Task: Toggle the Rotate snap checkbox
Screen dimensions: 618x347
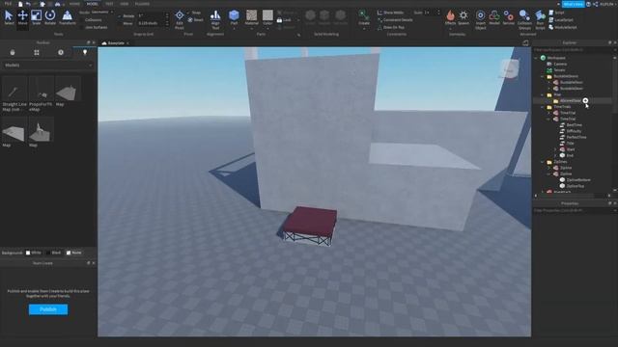Action: 120,16
